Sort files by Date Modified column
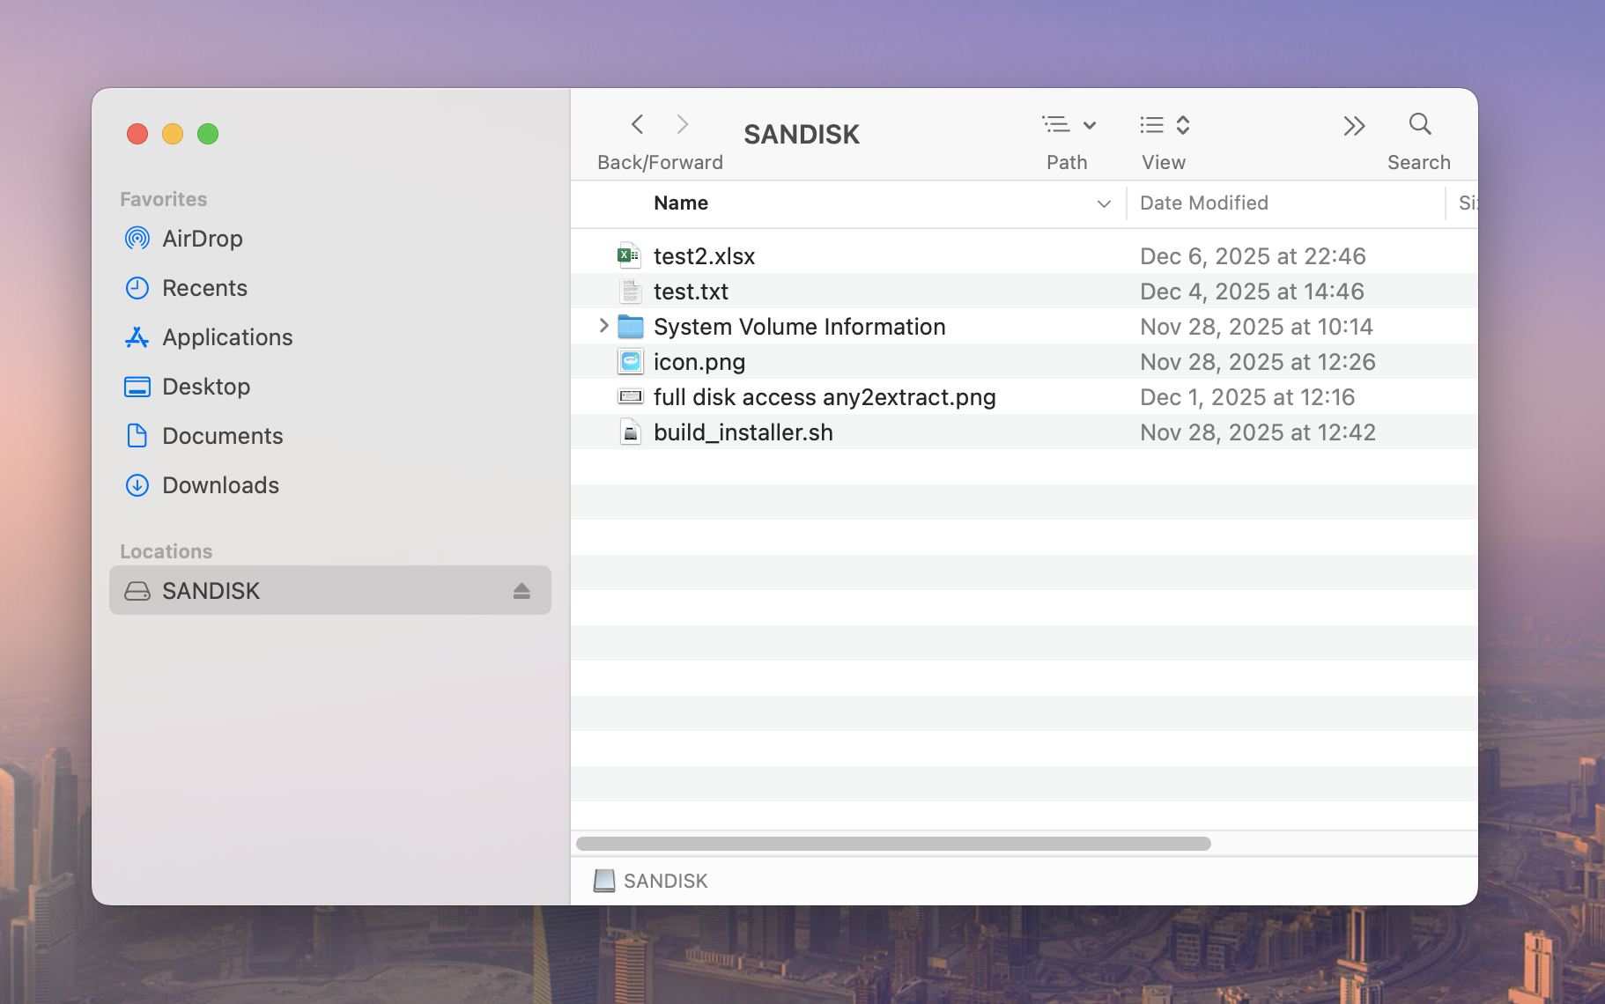 click(1203, 203)
